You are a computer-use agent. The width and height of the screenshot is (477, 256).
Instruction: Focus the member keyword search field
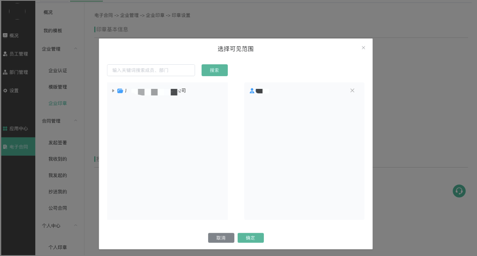tap(151, 70)
